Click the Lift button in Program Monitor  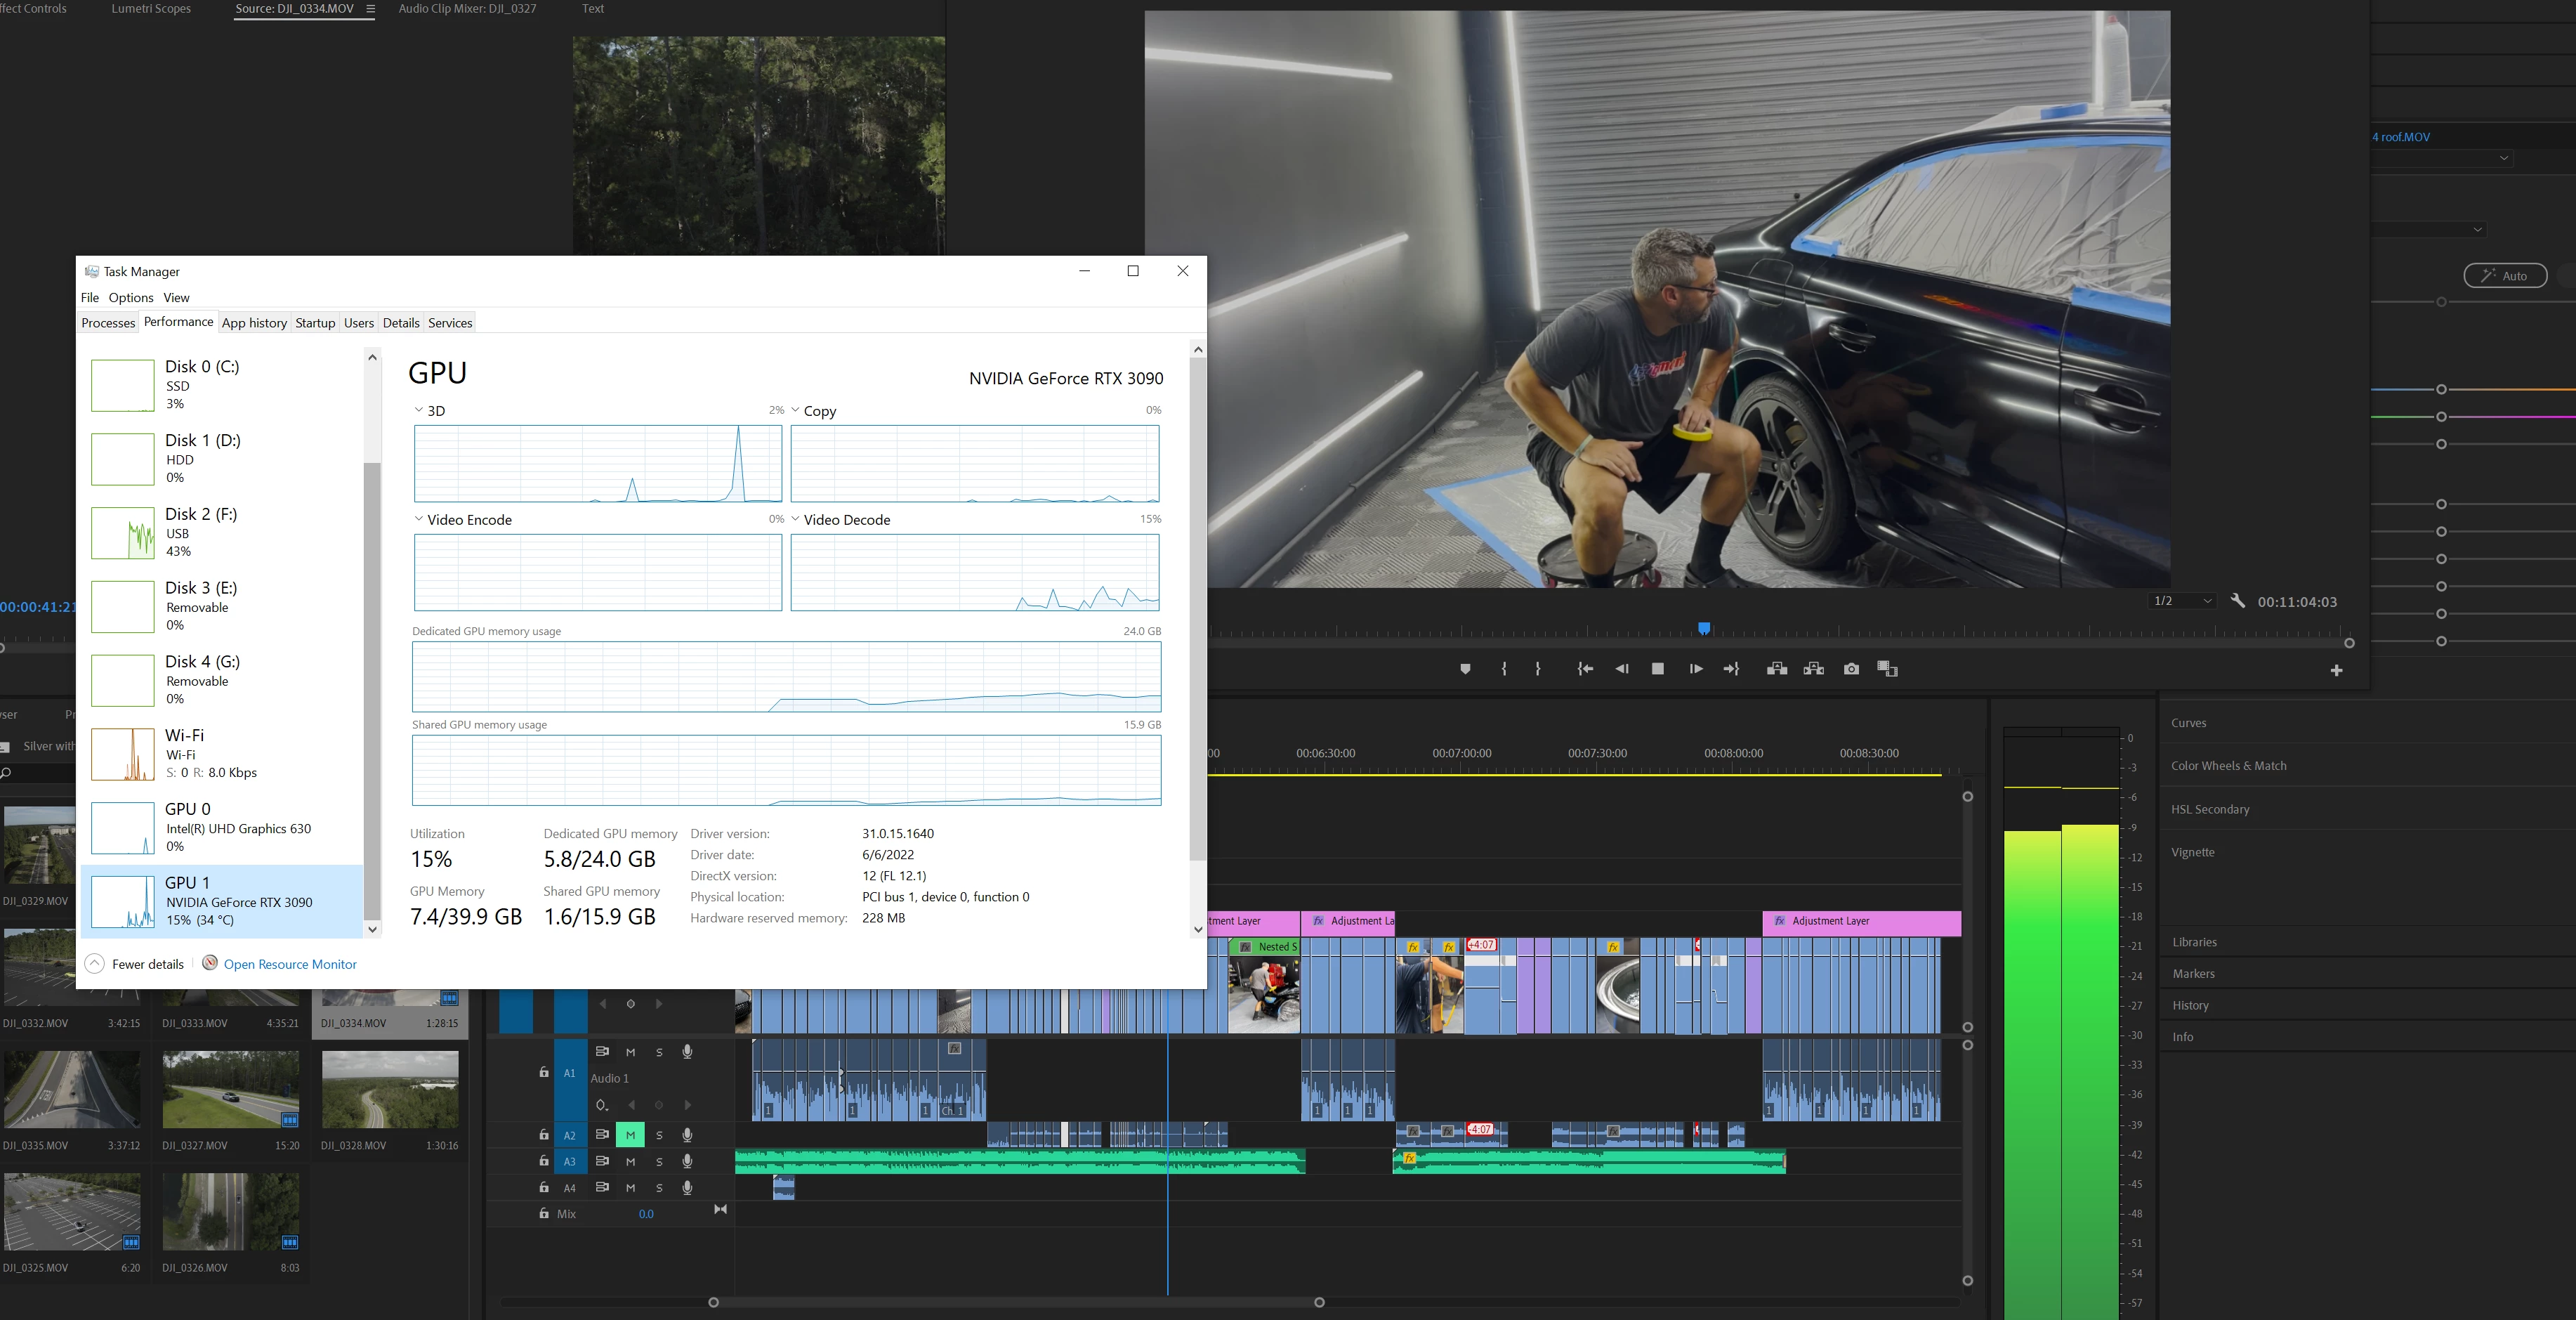coord(1777,669)
